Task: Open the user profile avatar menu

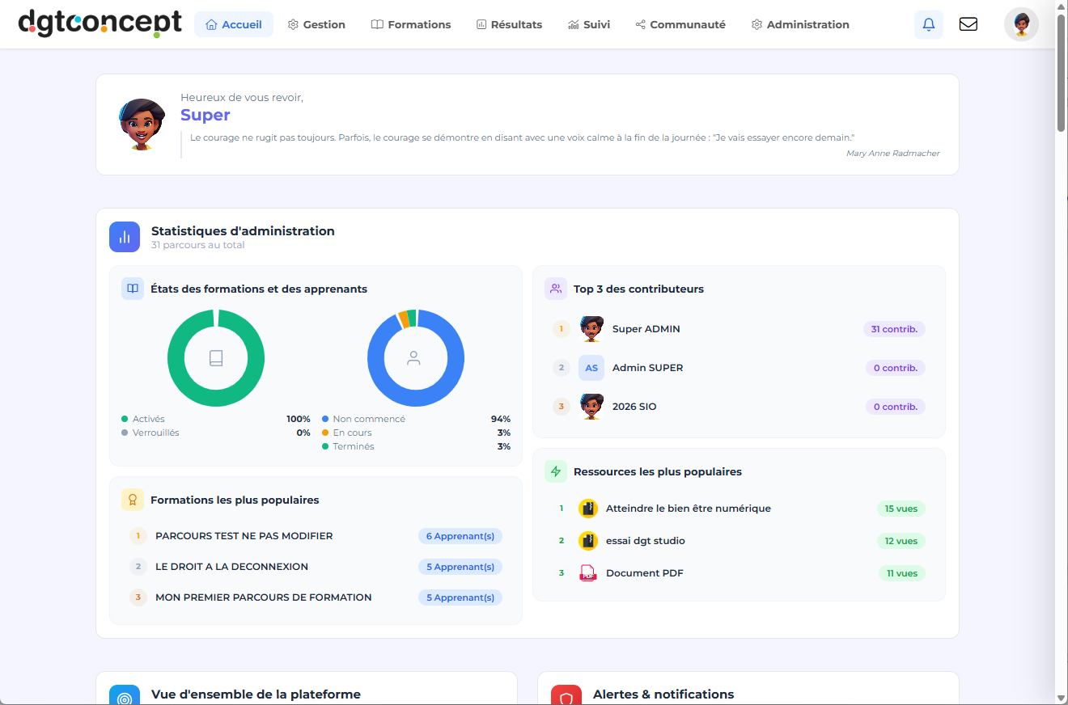Action: (1021, 24)
